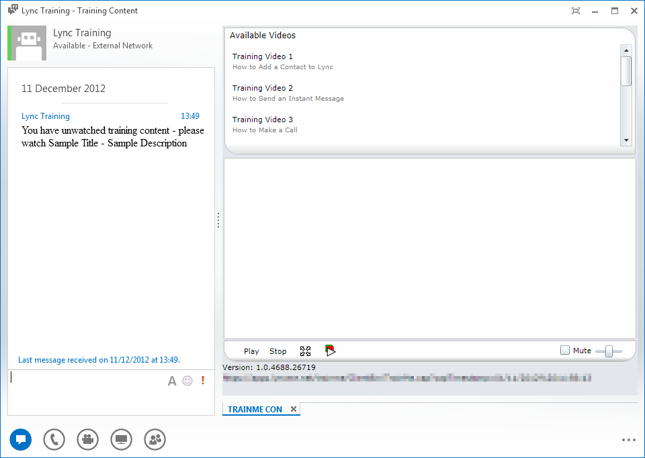
Task: Click 'How to Add a Contact to Lync'
Action: click(x=283, y=67)
